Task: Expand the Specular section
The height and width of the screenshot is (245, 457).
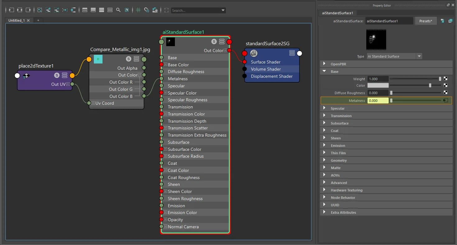Action: [386, 108]
